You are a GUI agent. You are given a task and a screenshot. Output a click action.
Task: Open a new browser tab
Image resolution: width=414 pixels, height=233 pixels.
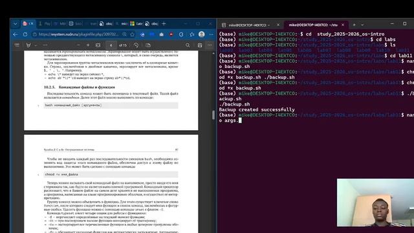point(164,24)
